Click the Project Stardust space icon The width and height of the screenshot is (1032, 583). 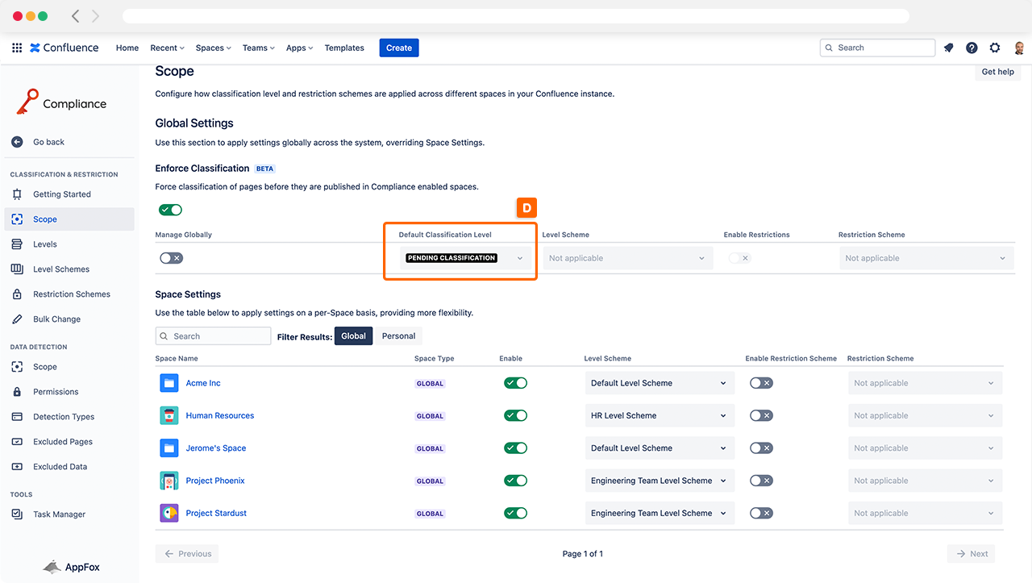(169, 513)
